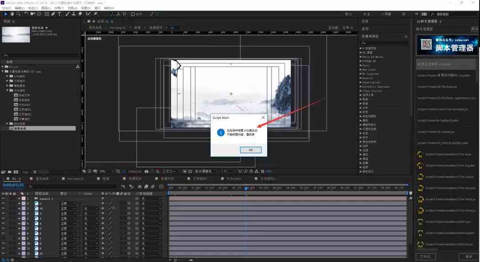Screen dimensions: 480x262
Task: Select the Pen tool
Action: (53, 14)
